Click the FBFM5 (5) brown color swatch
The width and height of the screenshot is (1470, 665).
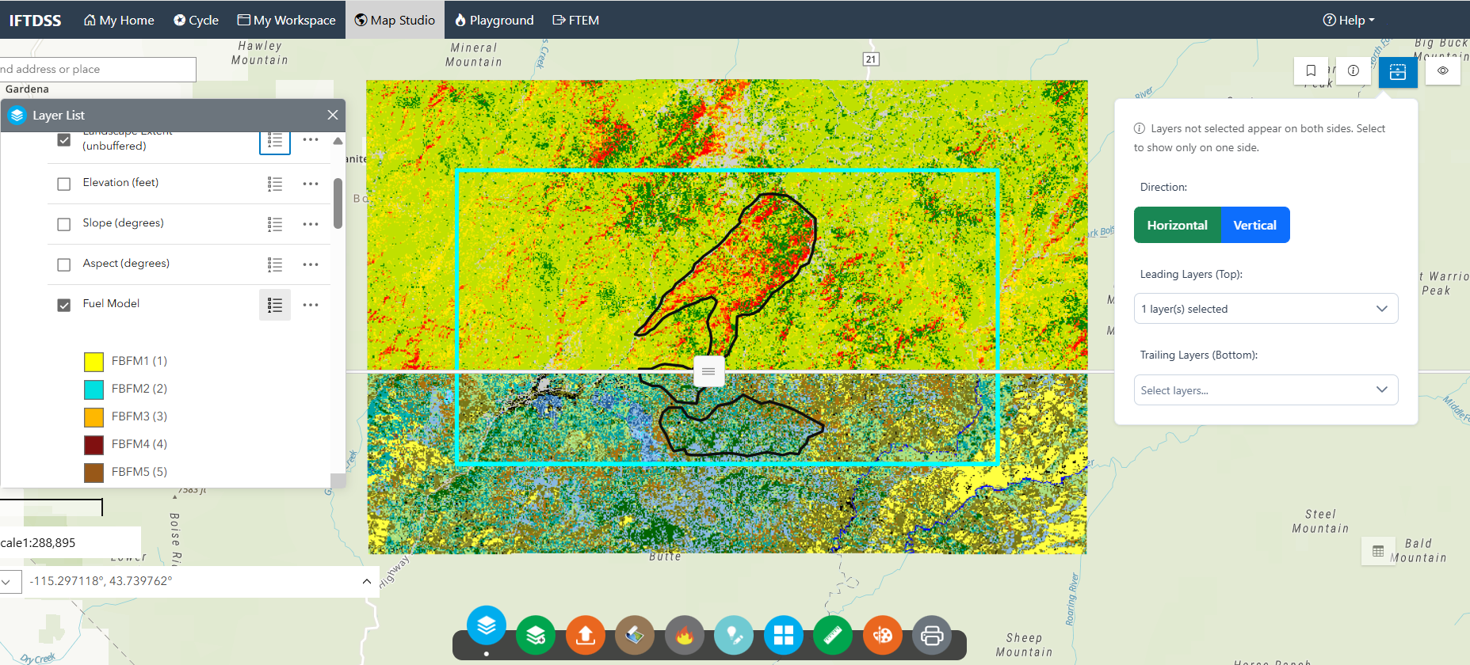(x=94, y=473)
